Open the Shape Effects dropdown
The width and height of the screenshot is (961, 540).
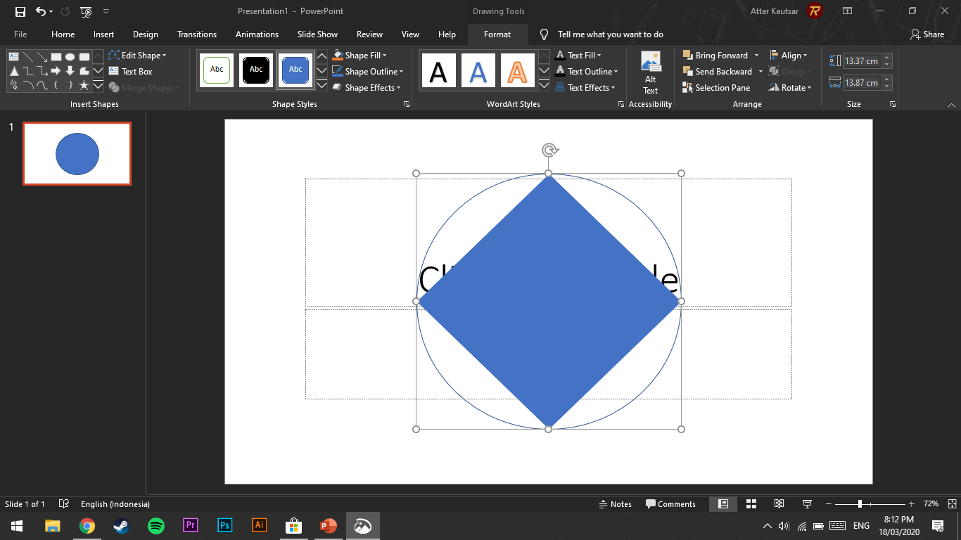pos(366,88)
